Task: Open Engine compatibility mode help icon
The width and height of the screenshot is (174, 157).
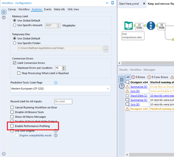Action: [x=56, y=135]
